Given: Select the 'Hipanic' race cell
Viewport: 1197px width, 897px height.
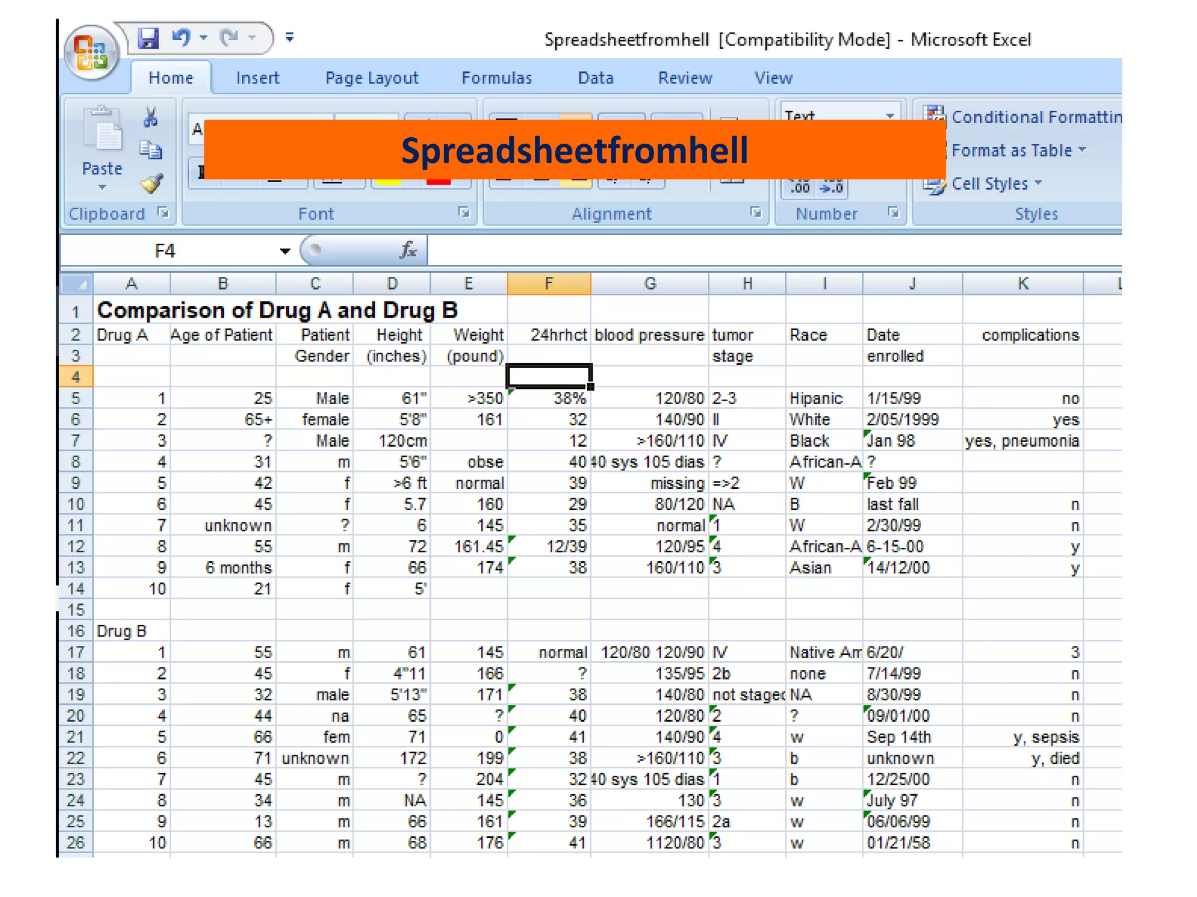Looking at the screenshot, I should 824,398.
